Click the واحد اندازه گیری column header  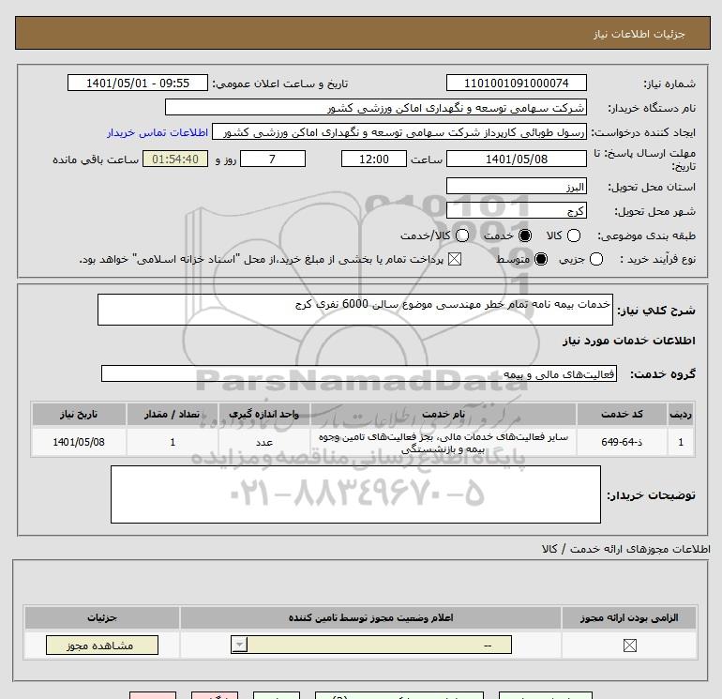pos(264,414)
